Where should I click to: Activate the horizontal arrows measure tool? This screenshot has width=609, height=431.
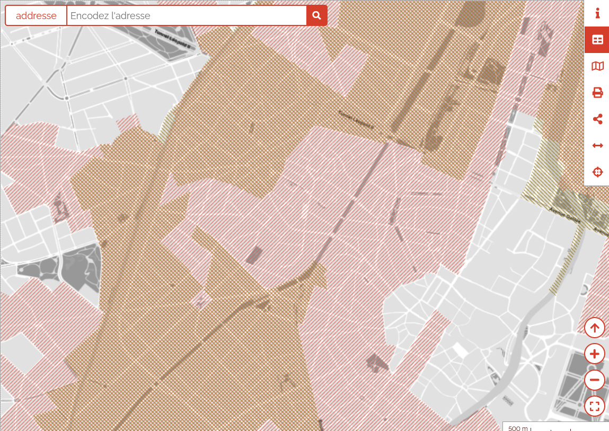(x=597, y=146)
